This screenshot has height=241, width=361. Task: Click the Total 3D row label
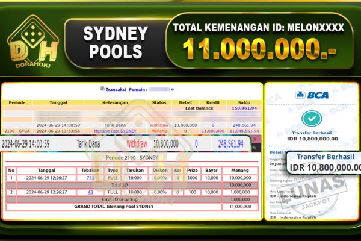[x=119, y=185]
